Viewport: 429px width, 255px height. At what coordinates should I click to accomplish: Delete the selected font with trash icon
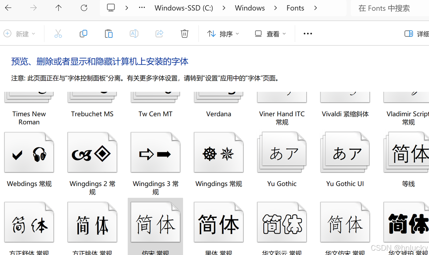click(x=185, y=33)
